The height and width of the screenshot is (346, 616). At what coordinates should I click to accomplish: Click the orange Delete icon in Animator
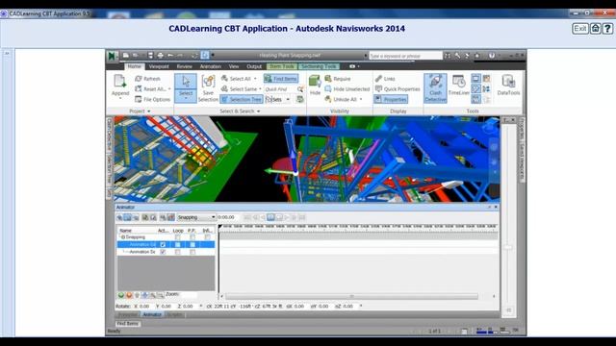coord(129,295)
